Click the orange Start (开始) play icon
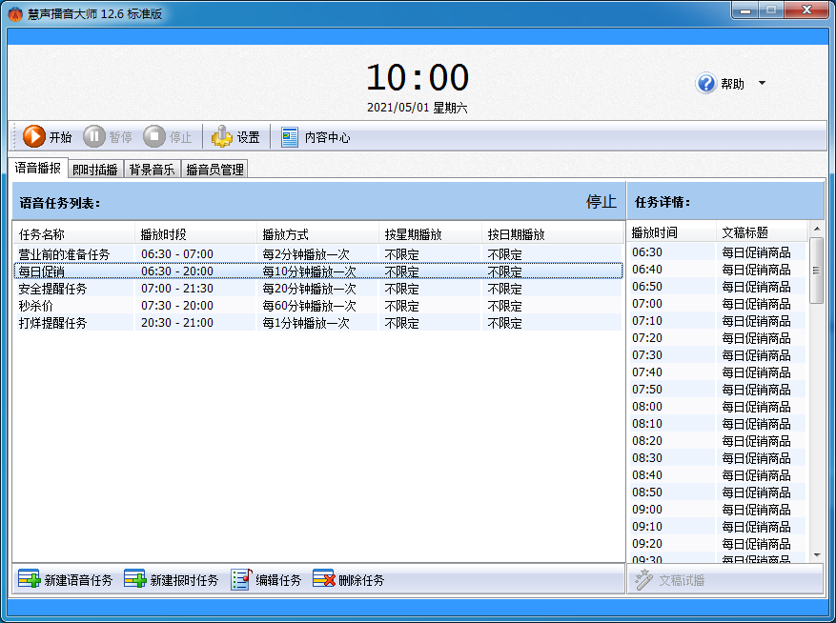Screen dimensions: 836x623 34,137
